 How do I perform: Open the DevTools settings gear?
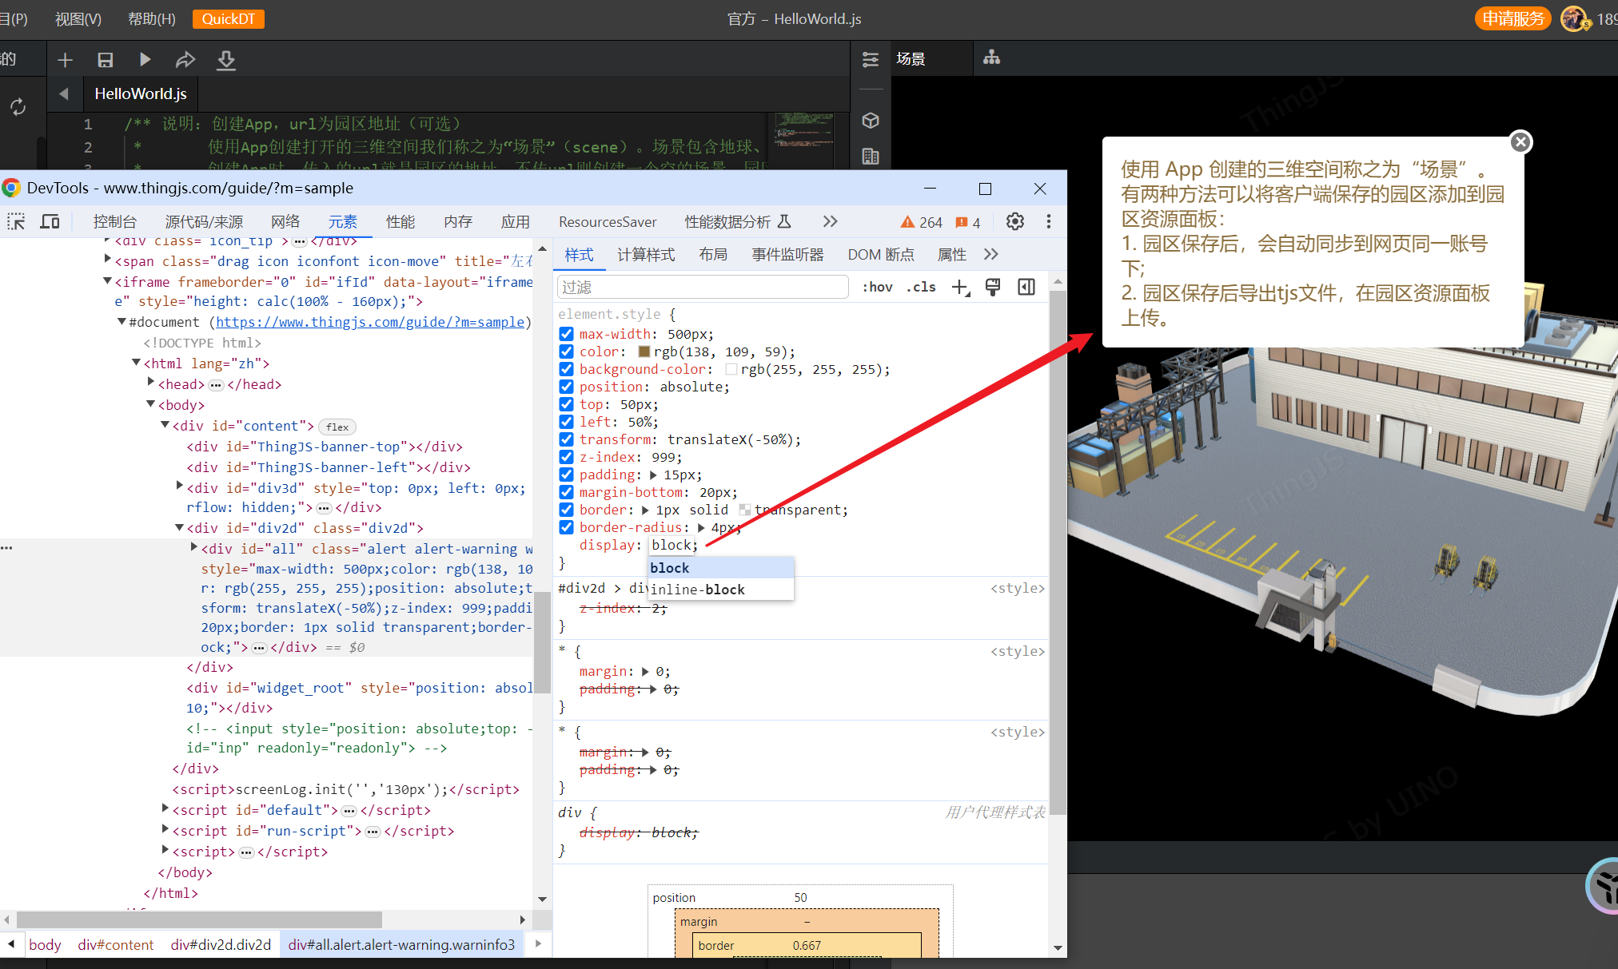[x=1014, y=221]
